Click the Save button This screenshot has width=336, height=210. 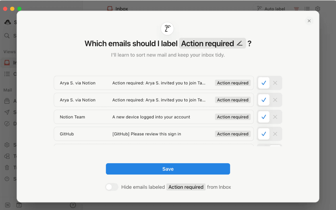pos(168,169)
